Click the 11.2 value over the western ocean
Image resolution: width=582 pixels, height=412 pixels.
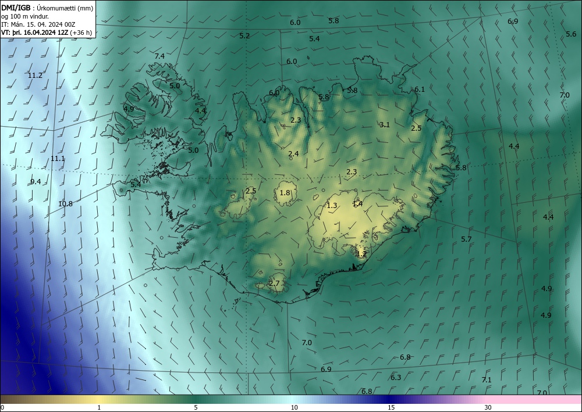(x=36, y=76)
